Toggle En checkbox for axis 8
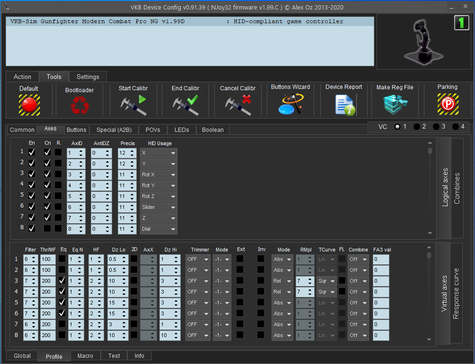 32,228
